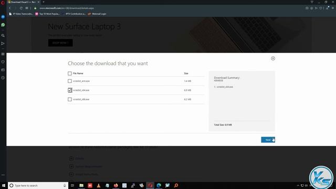Click the microphone icon in taskbar search

click(65, 185)
